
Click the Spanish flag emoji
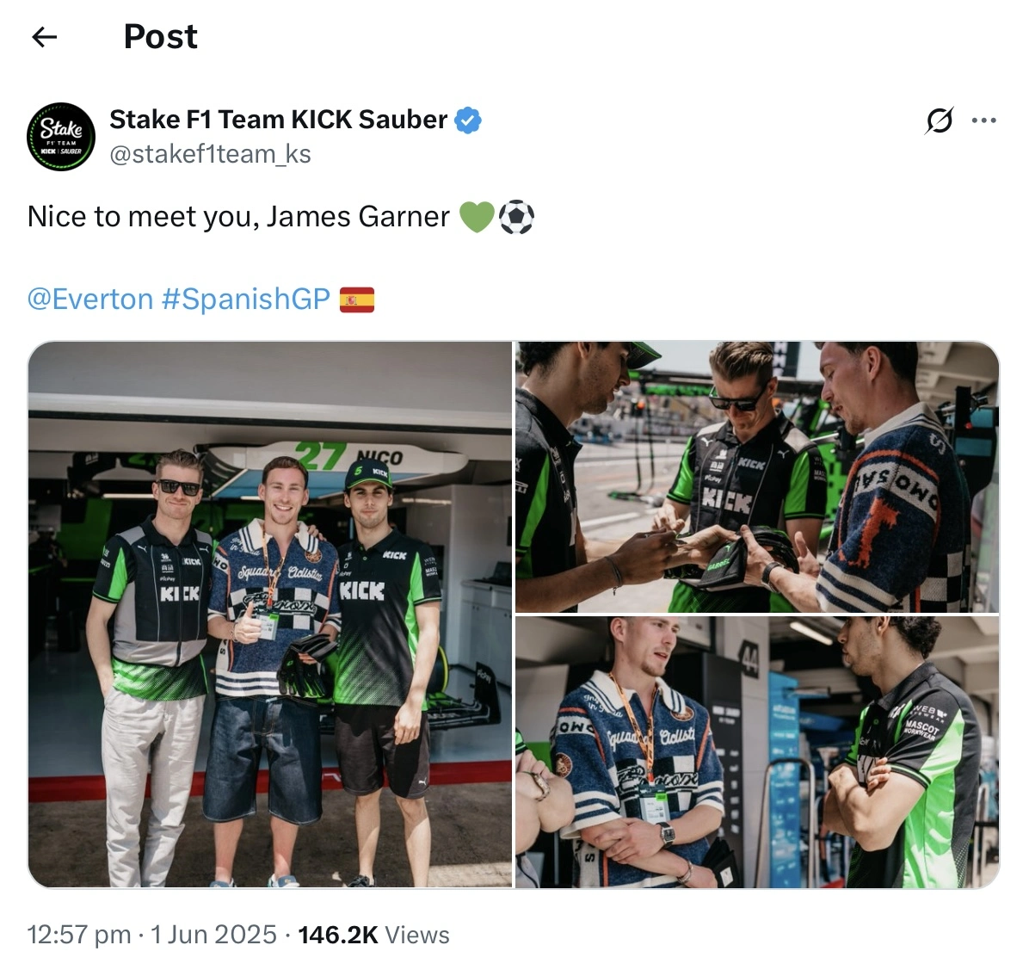(357, 300)
